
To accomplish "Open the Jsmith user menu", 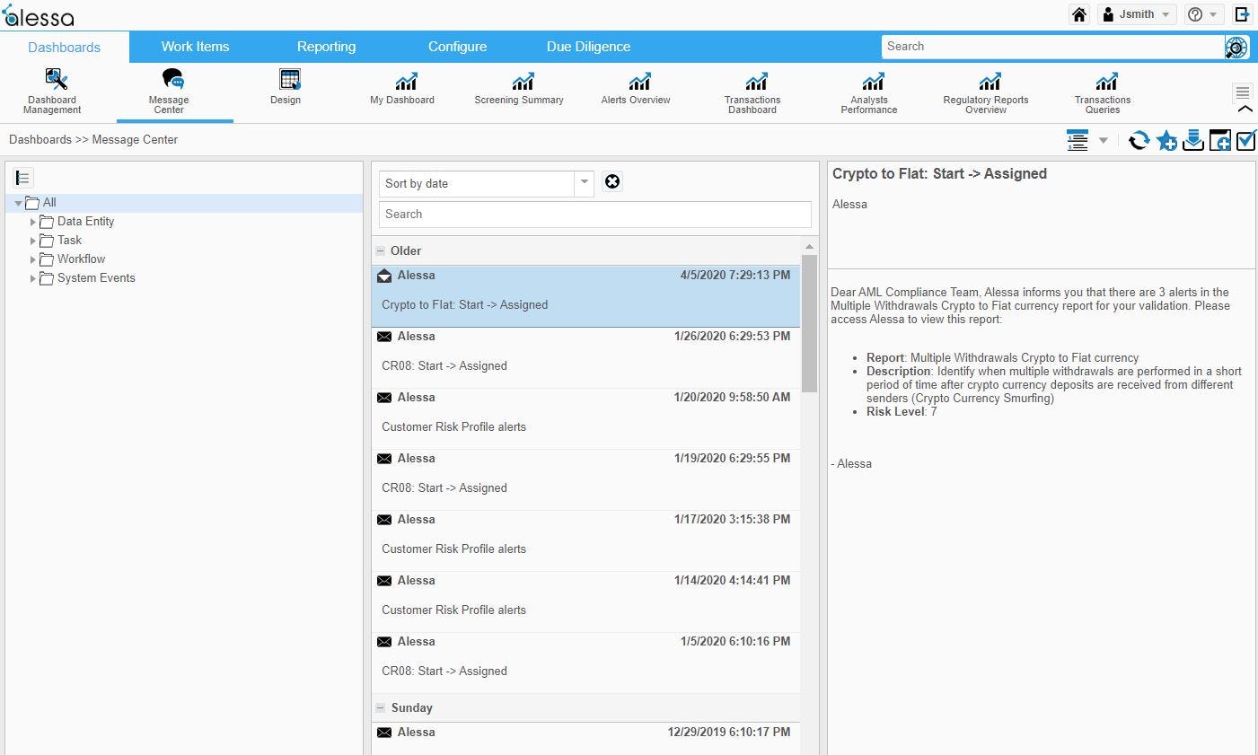I will pos(1138,14).
